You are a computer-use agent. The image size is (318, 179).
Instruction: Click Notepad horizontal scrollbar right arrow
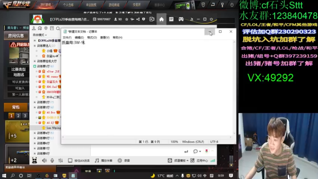click(x=231, y=137)
